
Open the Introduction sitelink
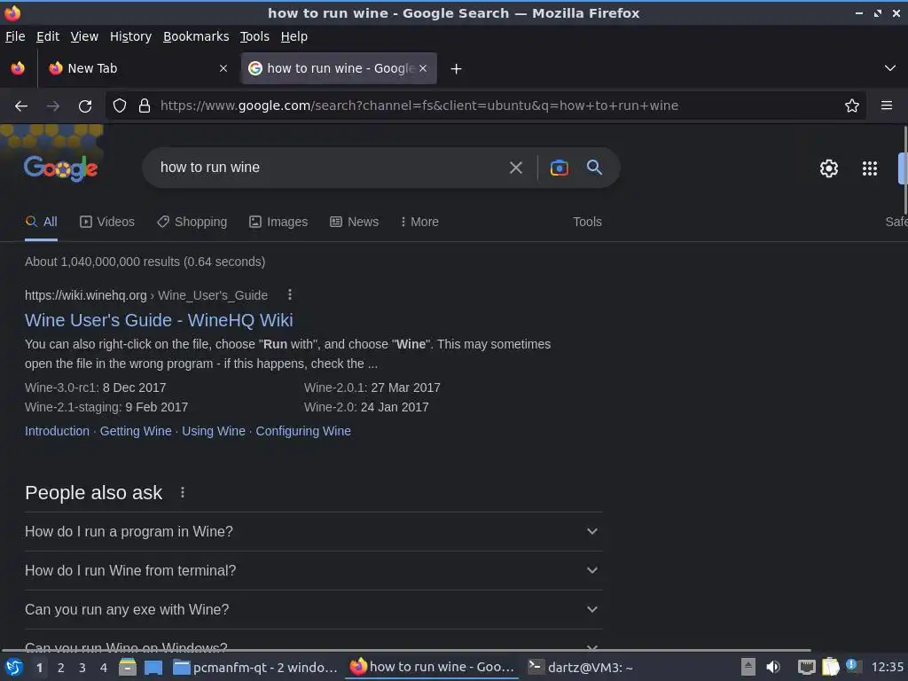coord(57,431)
